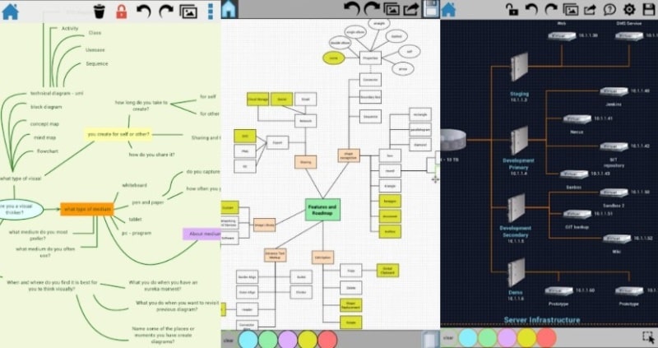Select the 'how do you share it?' text
658x348 pixels.
(x=151, y=155)
